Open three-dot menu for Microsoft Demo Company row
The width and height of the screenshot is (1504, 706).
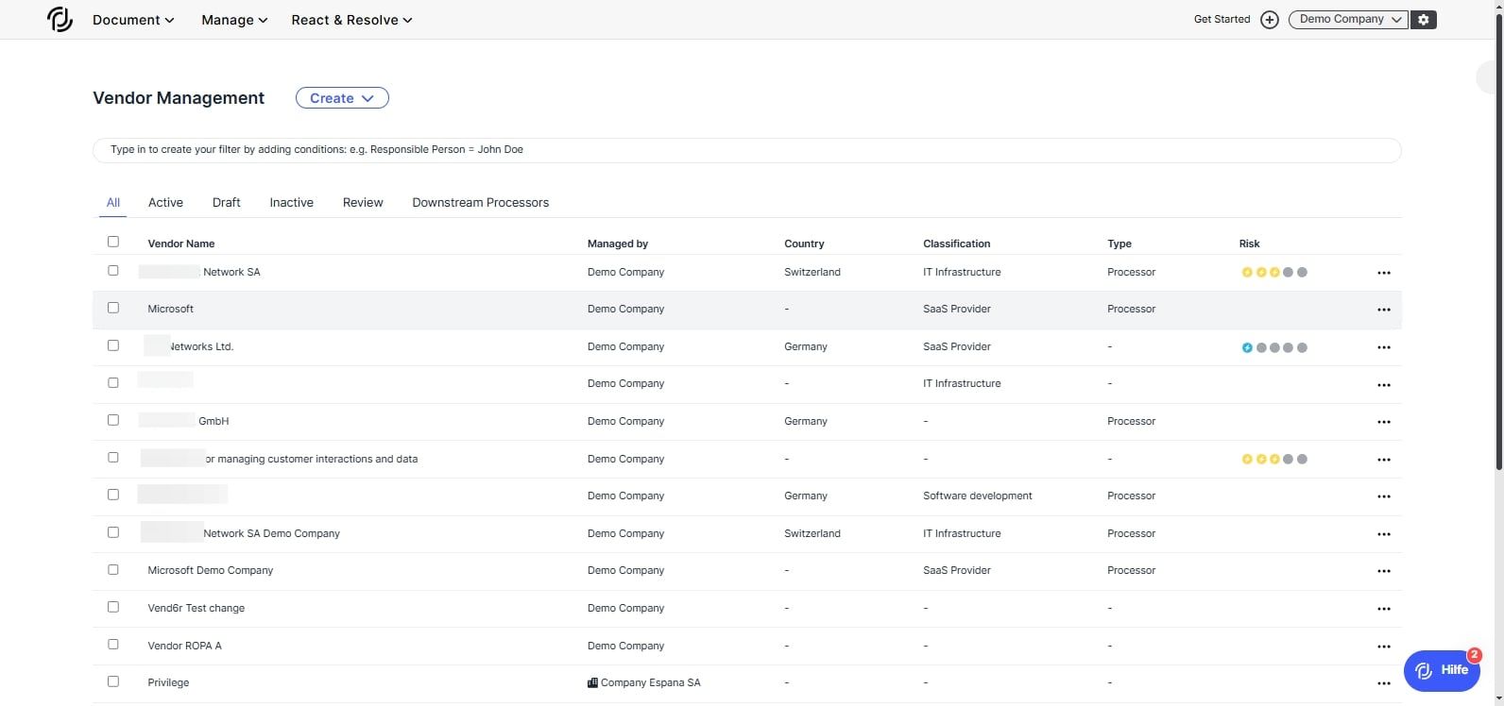(x=1384, y=571)
